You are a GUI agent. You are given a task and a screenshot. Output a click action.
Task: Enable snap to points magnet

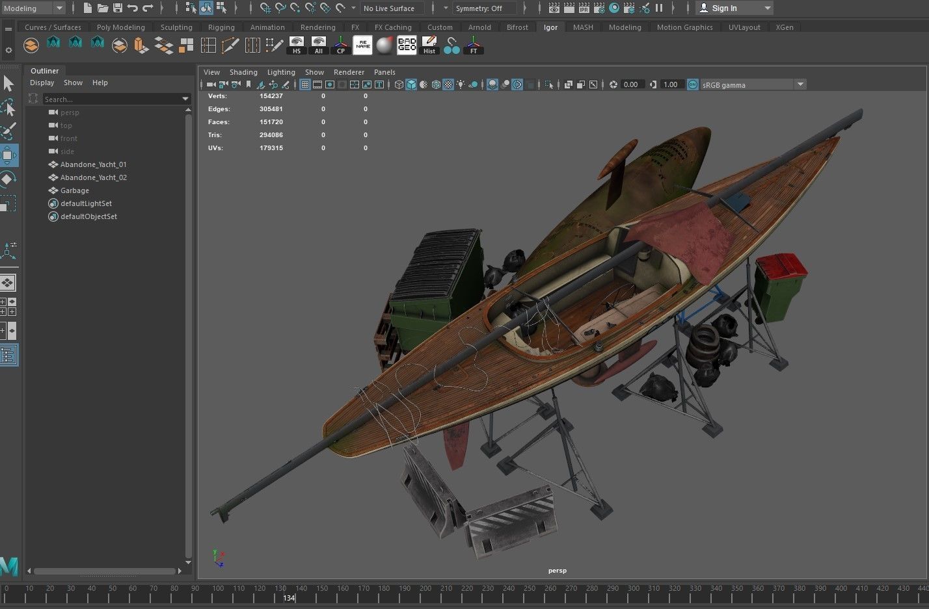pyautogui.click(x=295, y=8)
